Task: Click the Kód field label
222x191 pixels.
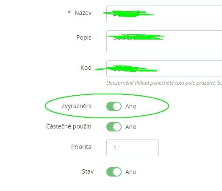Action: point(86,68)
